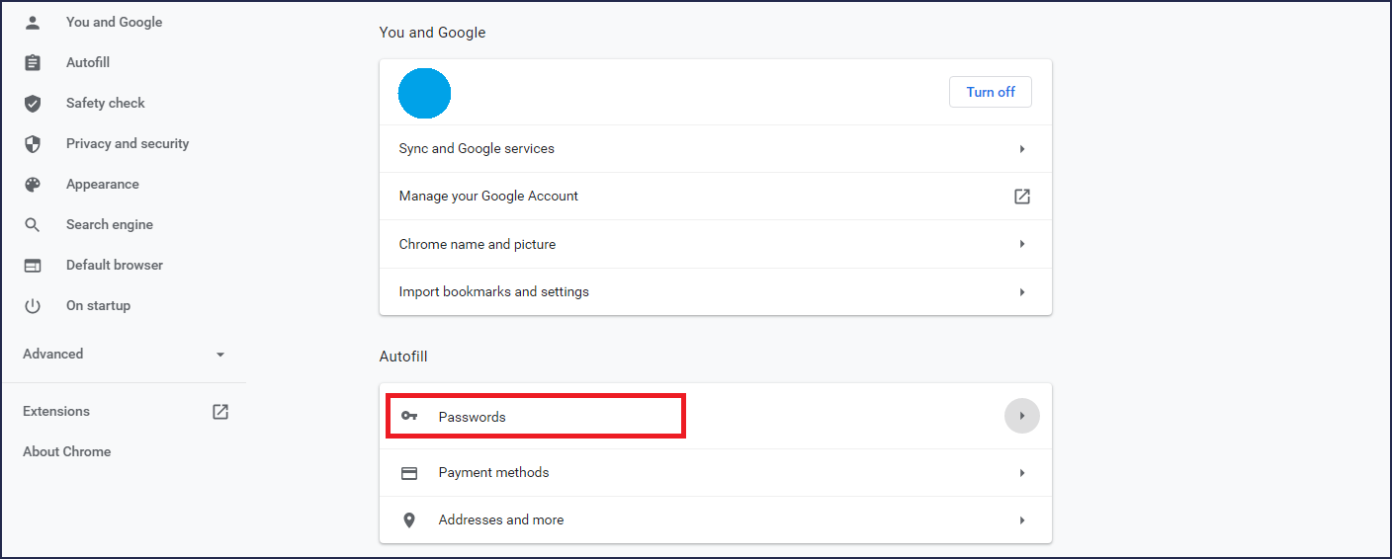Click the Privacy and security shield icon
This screenshot has width=1392, height=559.
pyautogui.click(x=33, y=143)
